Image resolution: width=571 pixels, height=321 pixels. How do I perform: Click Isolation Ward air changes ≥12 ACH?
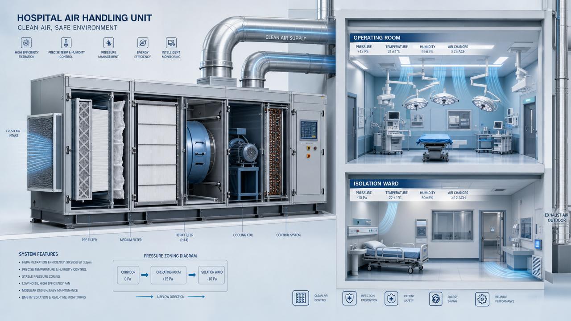tap(458, 198)
